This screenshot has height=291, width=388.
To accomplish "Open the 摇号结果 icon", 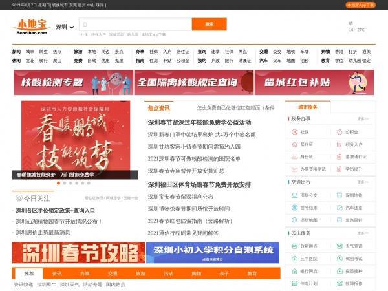I will click(x=294, y=208).
